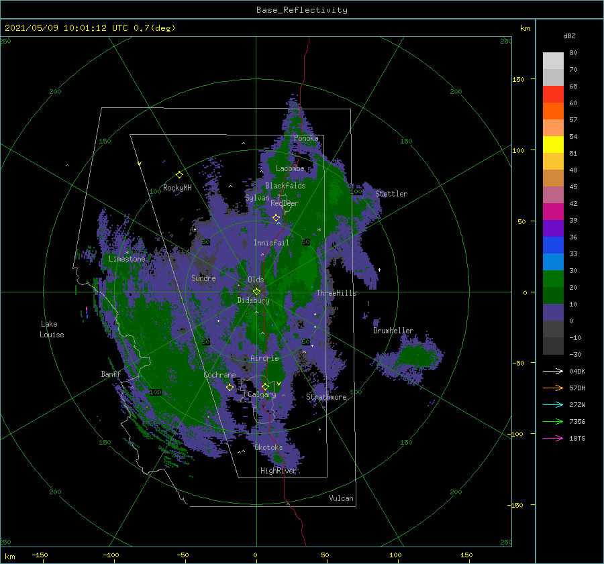Select the RedDeer city label
The width and height of the screenshot is (604, 564).
pos(285,203)
